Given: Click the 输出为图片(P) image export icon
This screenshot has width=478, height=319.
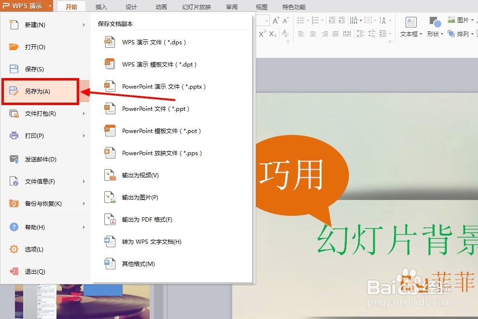Looking at the screenshot, I should click(x=110, y=198).
